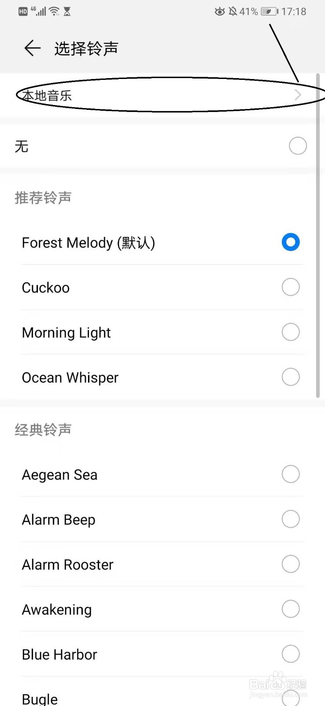Tap the Wi-Fi signal icon
This screenshot has width=325, height=706.
(x=54, y=11)
